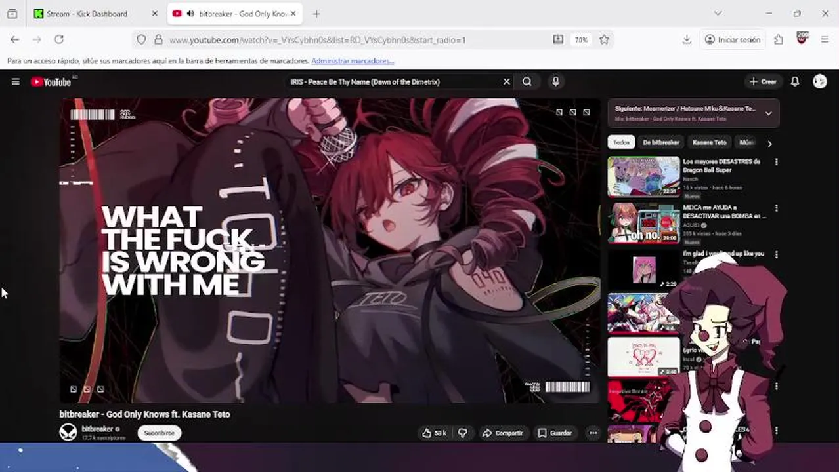Open Firefox extensions puzzle icon

pyautogui.click(x=779, y=39)
